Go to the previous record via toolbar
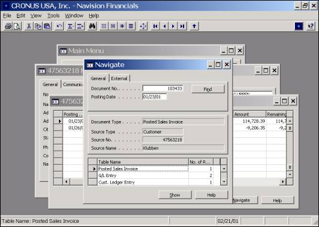Image resolution: width=319 pixels, height=227 pixels. (164, 26)
